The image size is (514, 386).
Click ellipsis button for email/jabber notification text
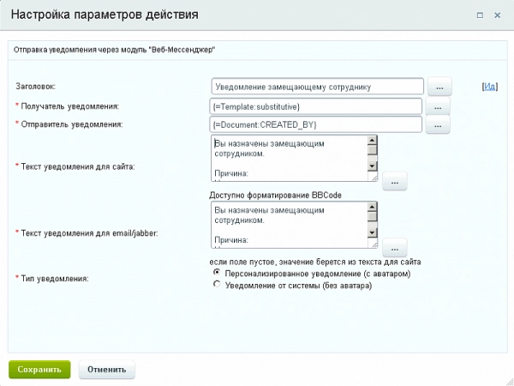click(x=394, y=248)
